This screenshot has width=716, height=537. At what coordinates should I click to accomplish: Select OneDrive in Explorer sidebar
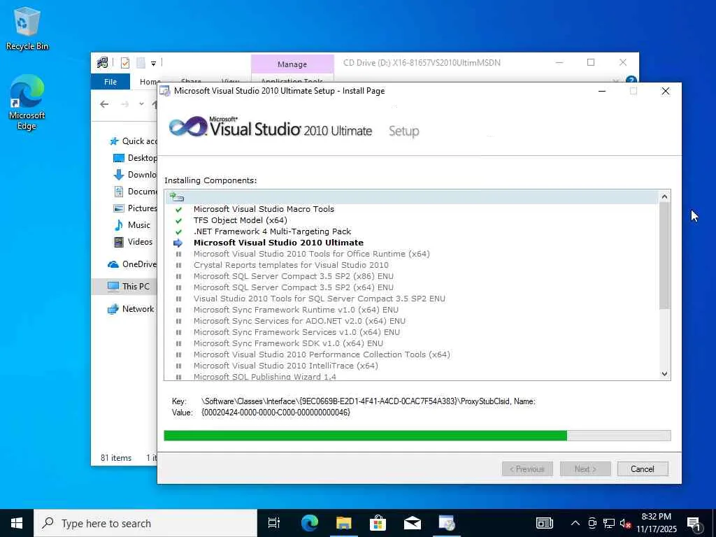click(132, 264)
